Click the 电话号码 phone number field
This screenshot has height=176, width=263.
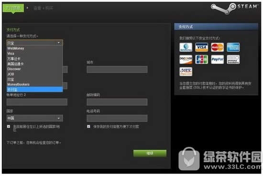click(117, 118)
